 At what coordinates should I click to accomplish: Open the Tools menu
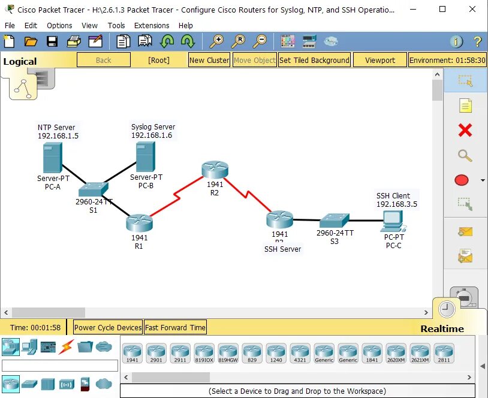pos(116,26)
